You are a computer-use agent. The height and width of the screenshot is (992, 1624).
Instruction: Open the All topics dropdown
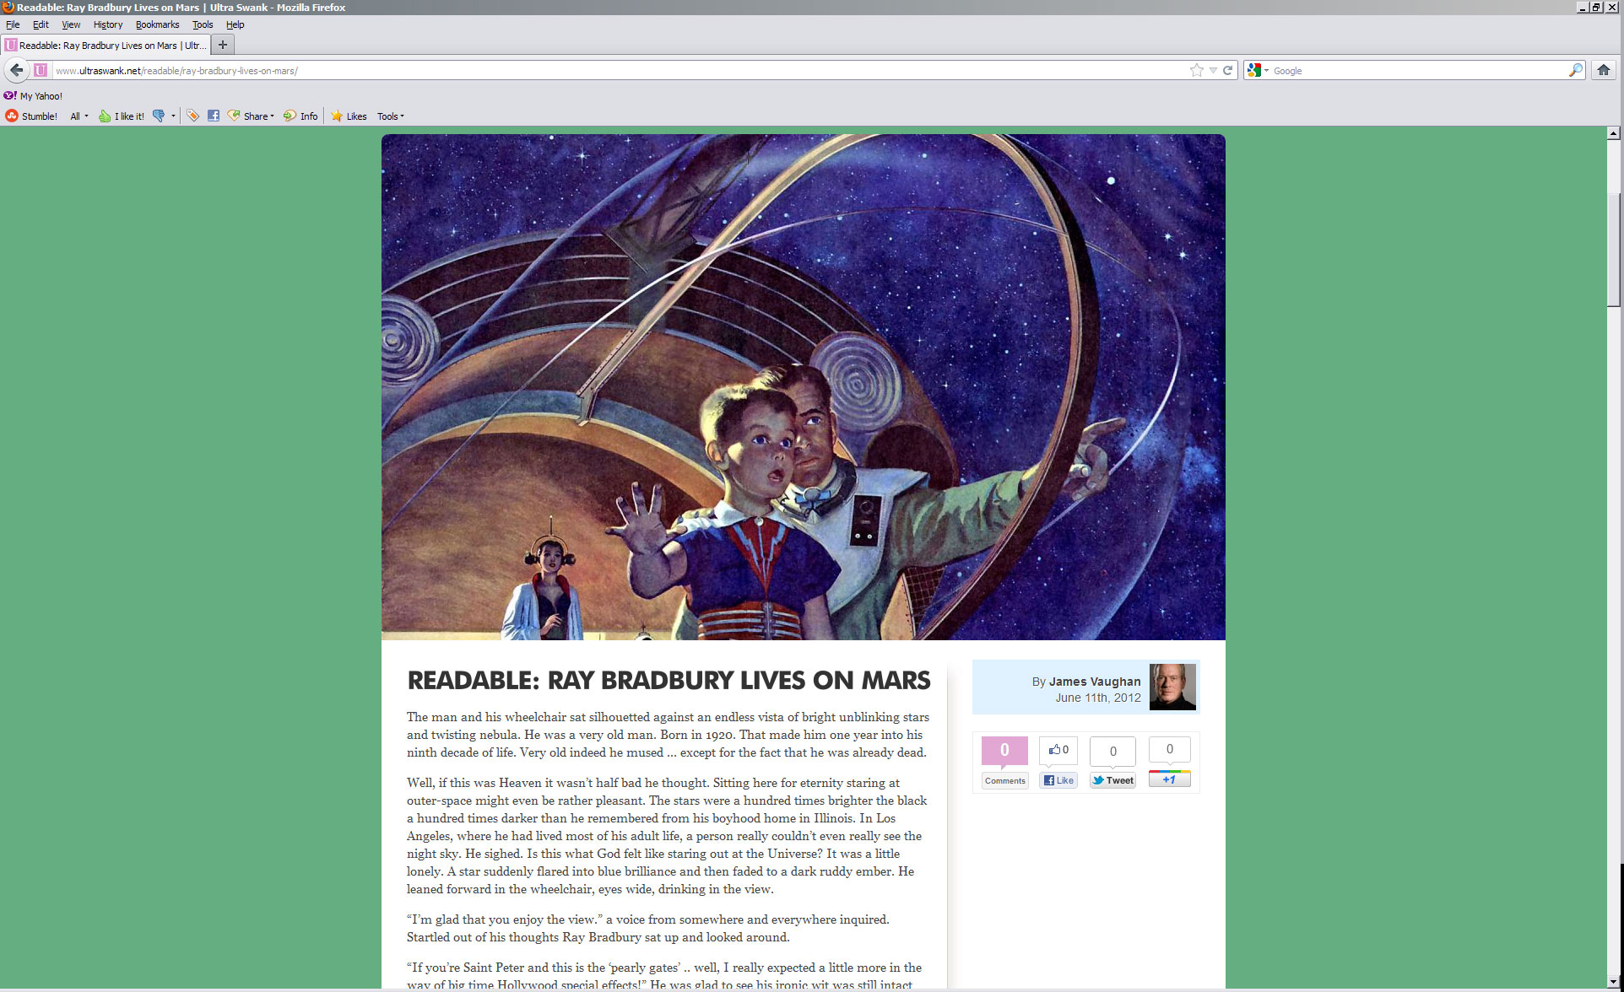(79, 116)
